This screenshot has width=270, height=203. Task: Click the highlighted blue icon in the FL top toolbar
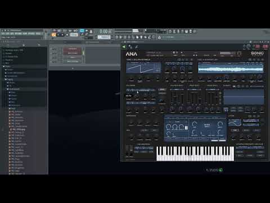tap(82, 30)
